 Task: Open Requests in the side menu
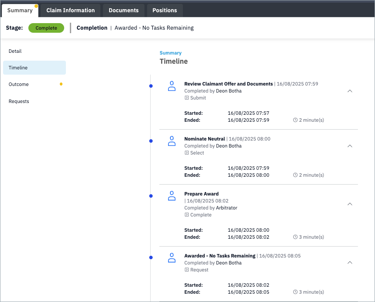34,101
